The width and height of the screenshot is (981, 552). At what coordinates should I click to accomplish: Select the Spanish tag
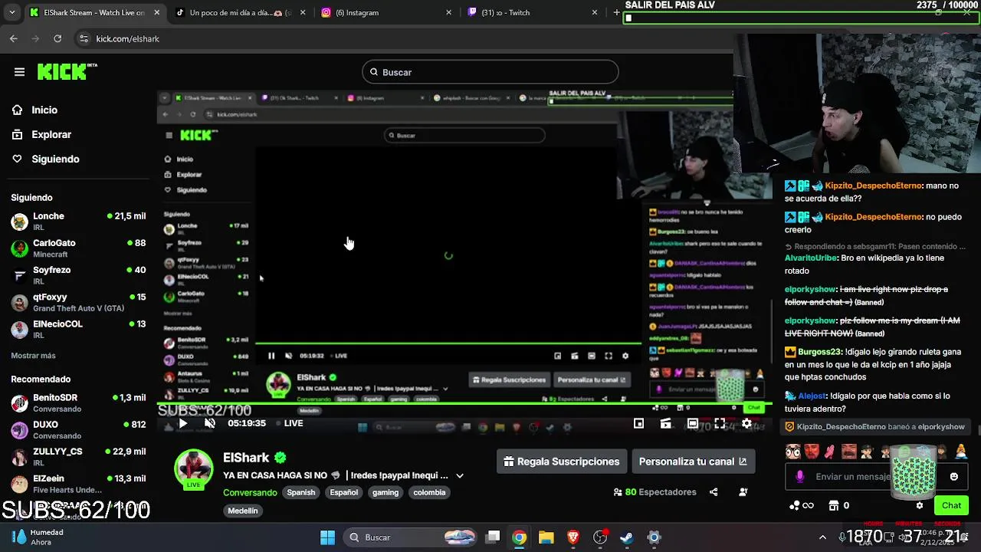(301, 492)
